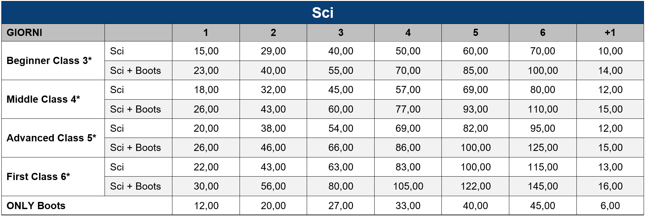645x217 pixels.
Task: Click the Advanced Class 5* label
Action: click(51, 138)
